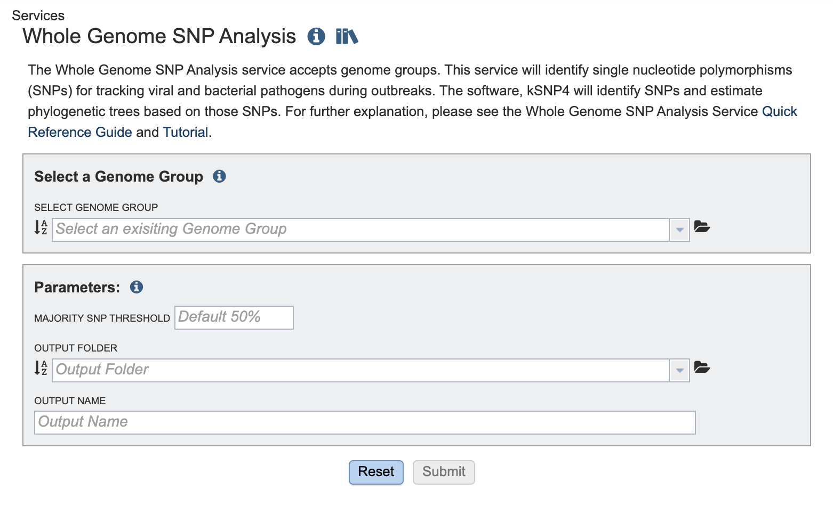Open the Tutorial link
Image resolution: width=833 pixels, height=523 pixels.
(x=185, y=132)
